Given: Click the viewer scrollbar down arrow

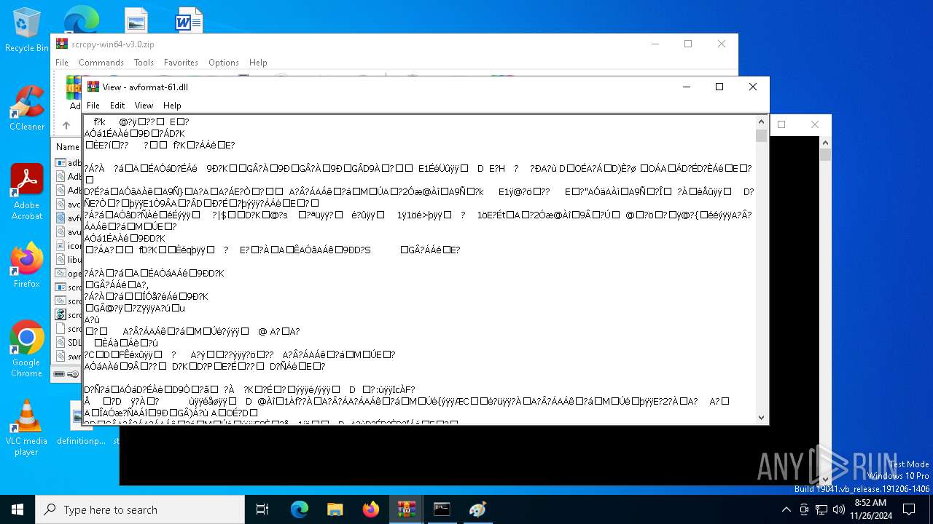Looking at the screenshot, I should click(762, 418).
